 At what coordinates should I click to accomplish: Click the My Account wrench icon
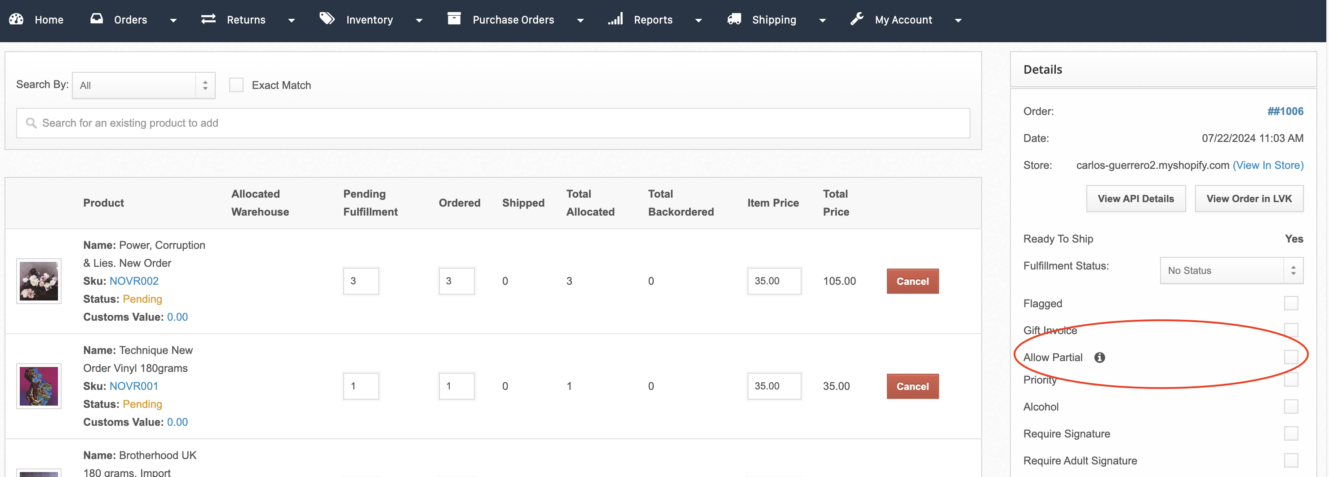[857, 19]
